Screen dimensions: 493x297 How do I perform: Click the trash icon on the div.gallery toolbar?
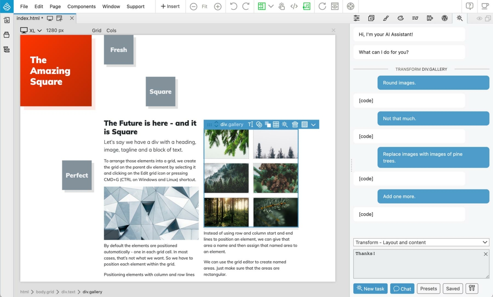pyautogui.click(x=295, y=125)
